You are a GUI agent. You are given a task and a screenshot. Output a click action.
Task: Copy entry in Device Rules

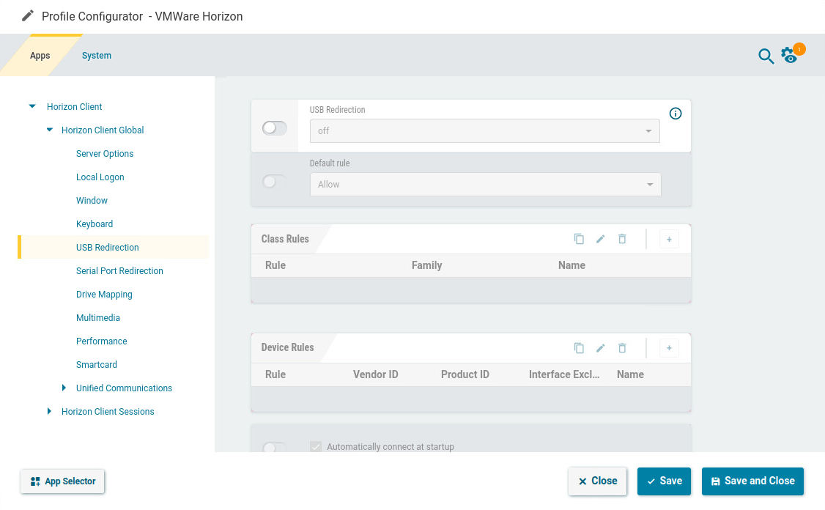[579, 348]
